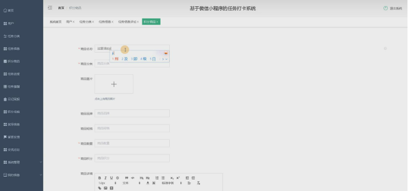
Task: Pick the background highlight color swatch
Action: pyautogui.click(x=154, y=183)
